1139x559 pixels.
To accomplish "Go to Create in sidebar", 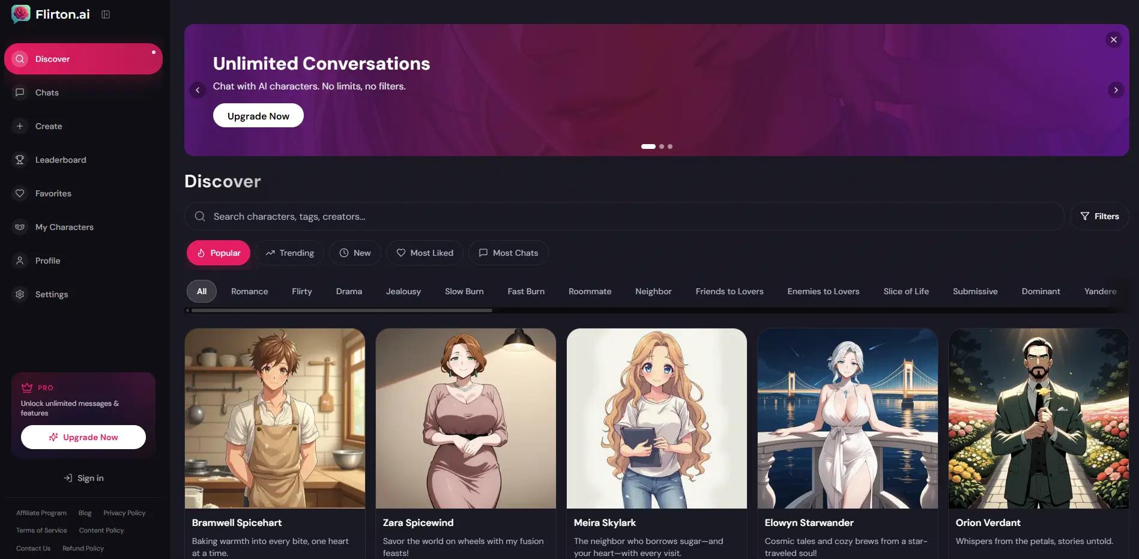I will coord(83,126).
